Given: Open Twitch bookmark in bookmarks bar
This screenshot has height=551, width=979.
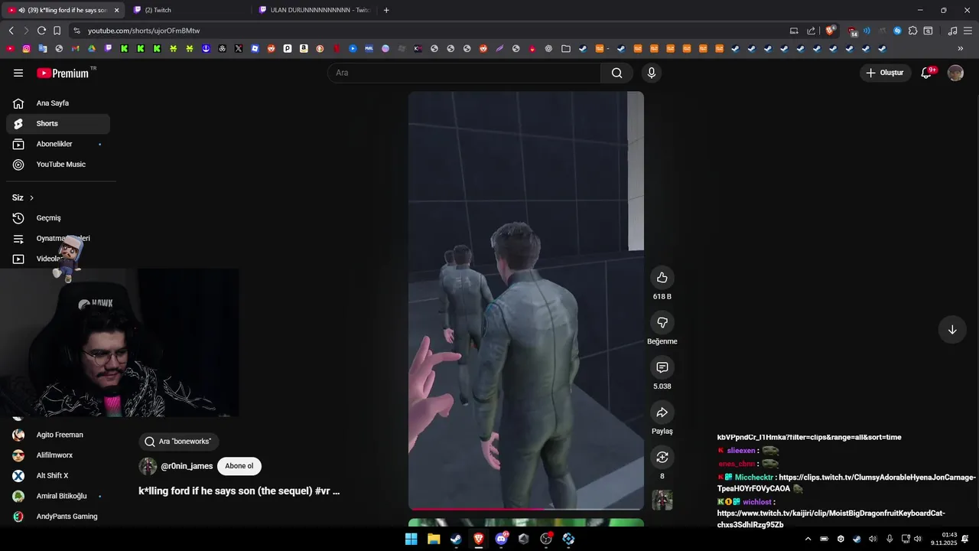Looking at the screenshot, I should point(108,48).
